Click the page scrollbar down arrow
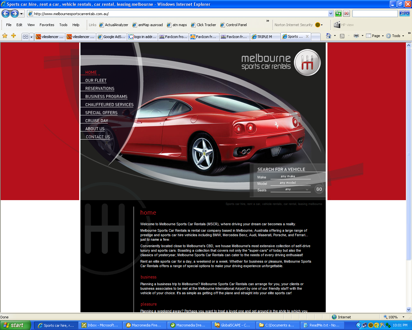 [x=409, y=310]
